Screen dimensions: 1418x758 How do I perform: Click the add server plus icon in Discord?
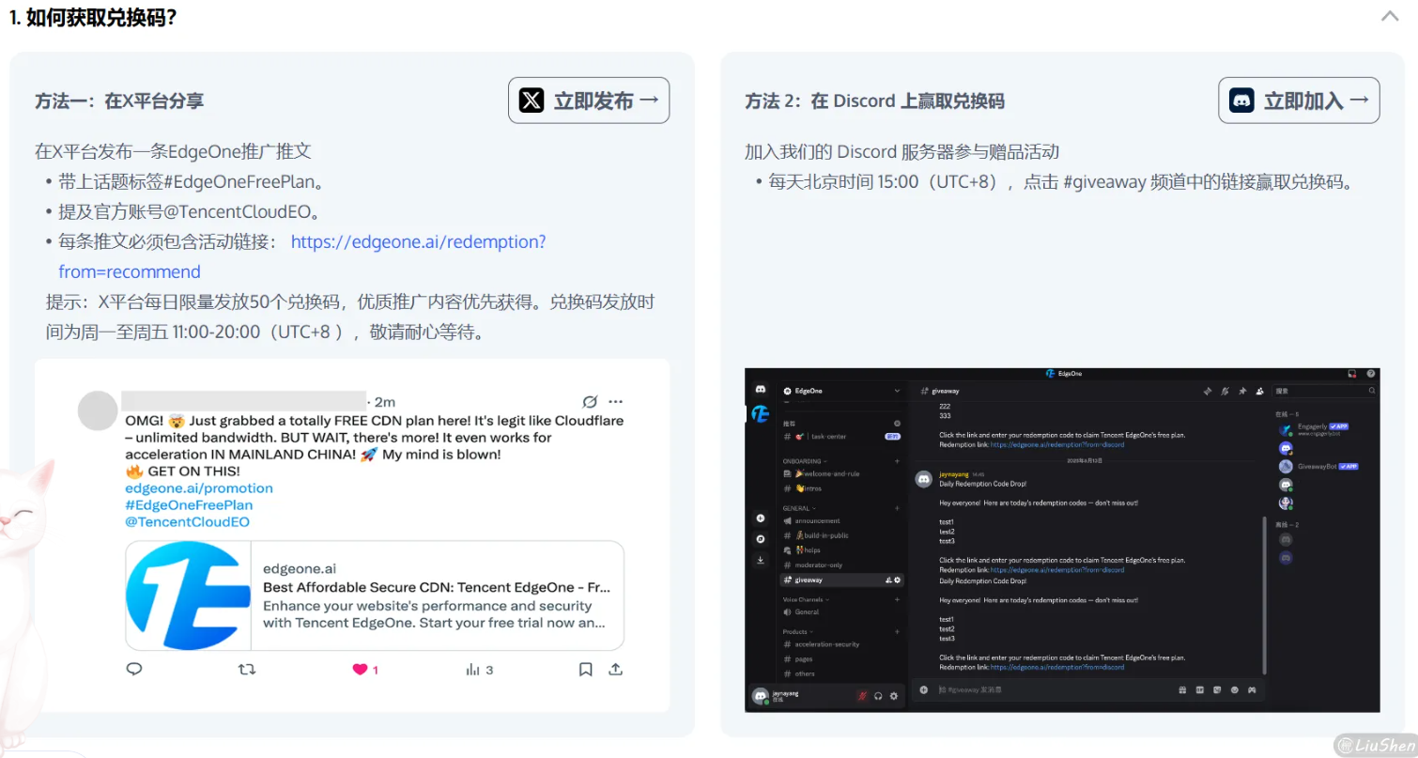pyautogui.click(x=761, y=518)
